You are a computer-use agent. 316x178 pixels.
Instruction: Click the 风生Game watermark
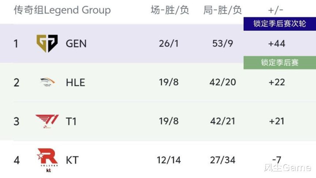pos(287,167)
